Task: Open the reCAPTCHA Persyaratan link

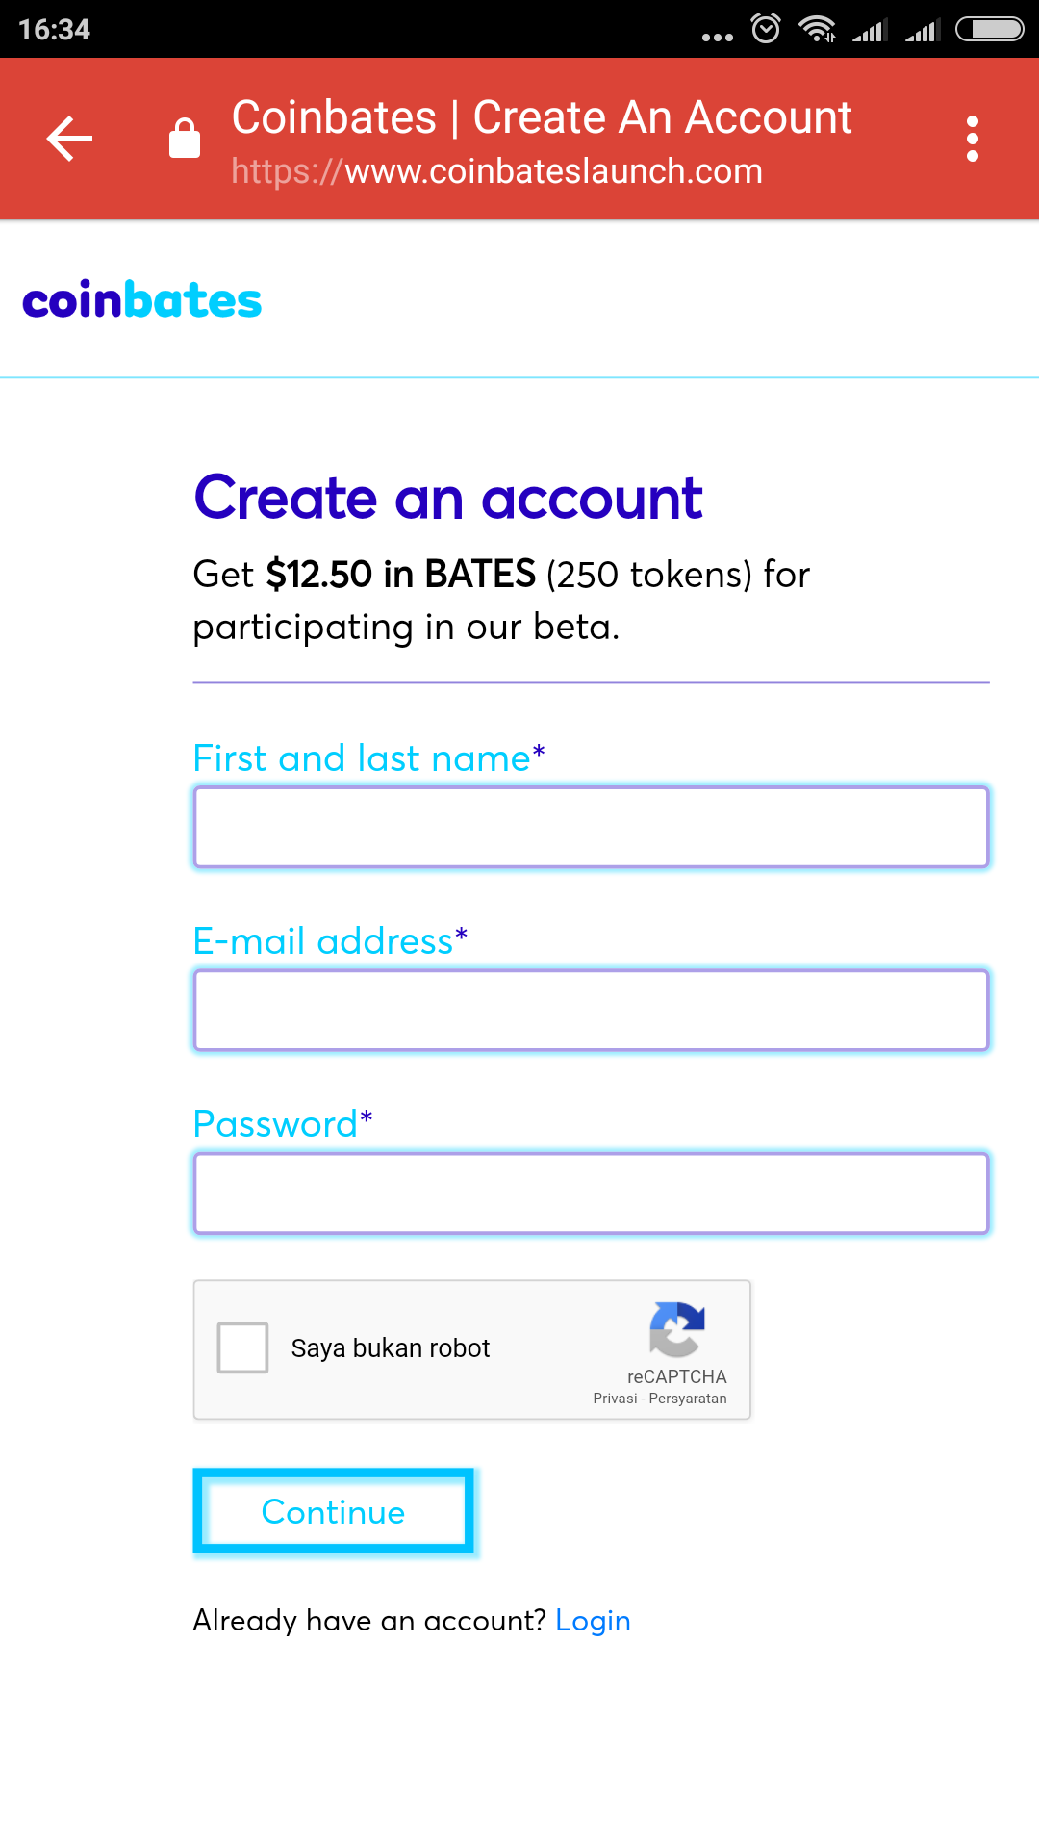Action: [688, 1399]
